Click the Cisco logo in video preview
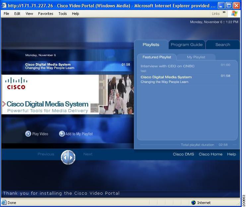Viewport: 246px width, 207px height. click(x=16, y=83)
